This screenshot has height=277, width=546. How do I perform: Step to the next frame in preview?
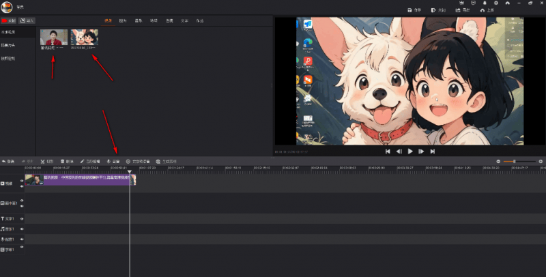coord(421,151)
